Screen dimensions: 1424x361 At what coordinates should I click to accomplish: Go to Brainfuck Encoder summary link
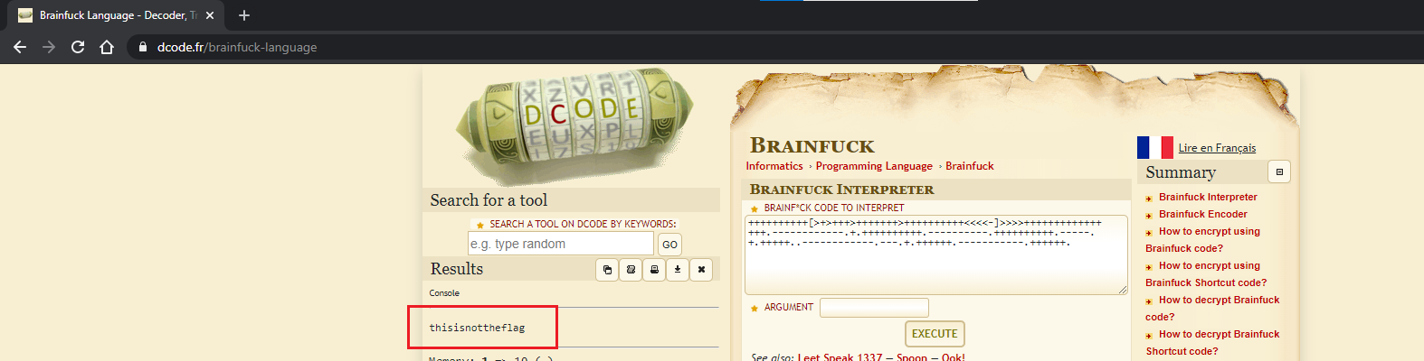(1203, 214)
